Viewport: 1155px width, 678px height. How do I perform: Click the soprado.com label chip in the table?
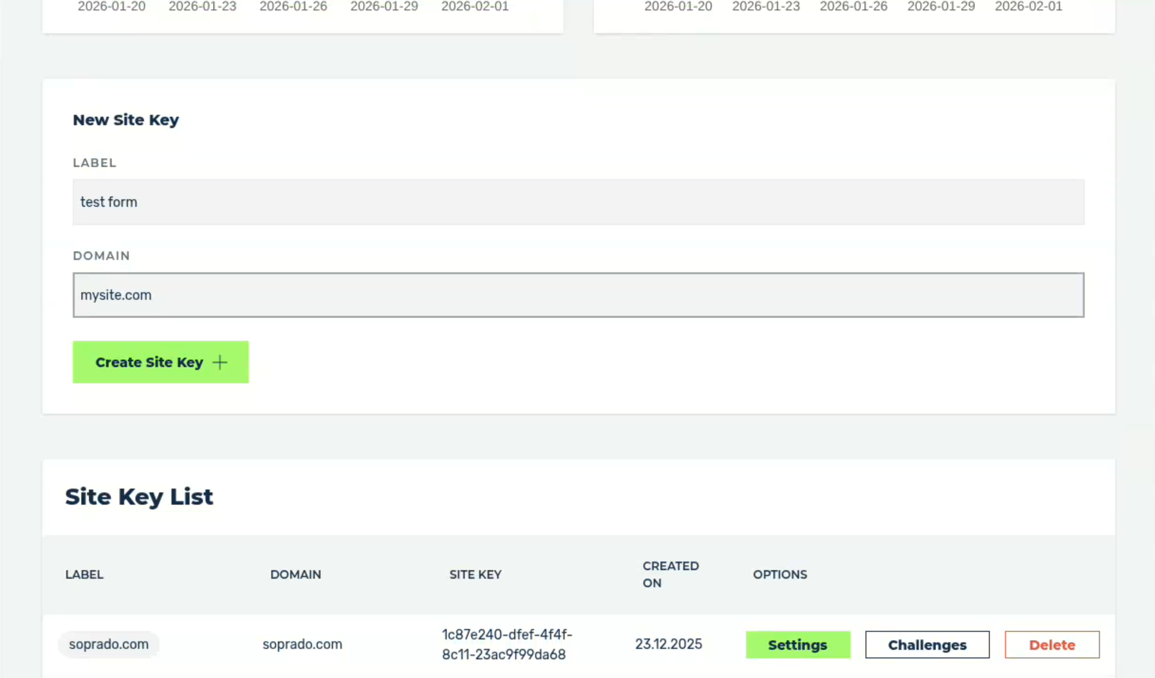click(x=108, y=644)
